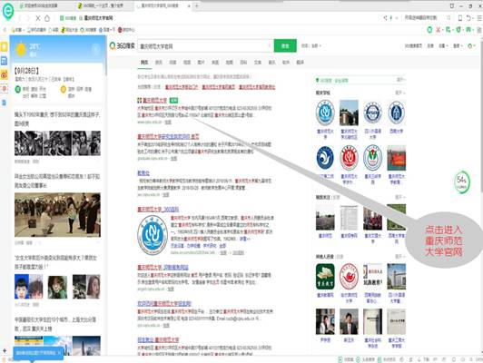This screenshot has width=483, height=363.
Task: Select the 百科 search category tab
Action: coord(243,63)
